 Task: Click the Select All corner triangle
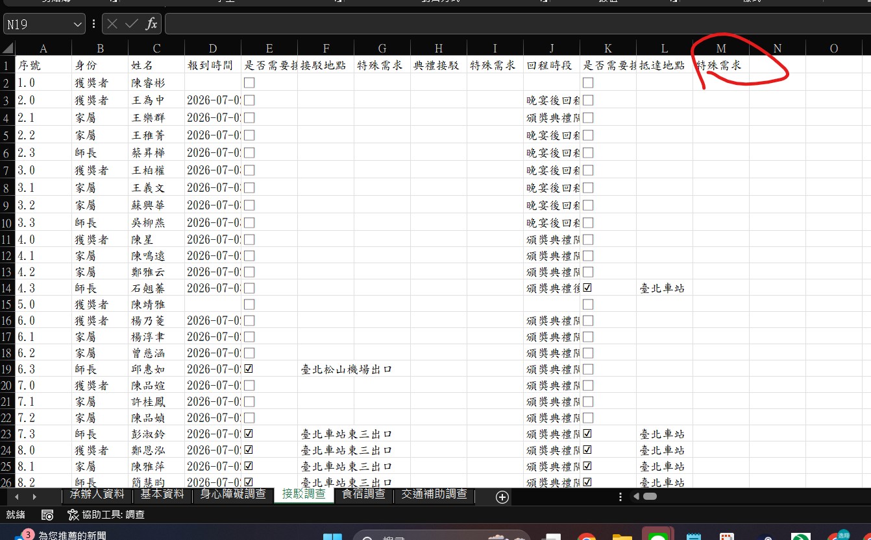click(8, 49)
